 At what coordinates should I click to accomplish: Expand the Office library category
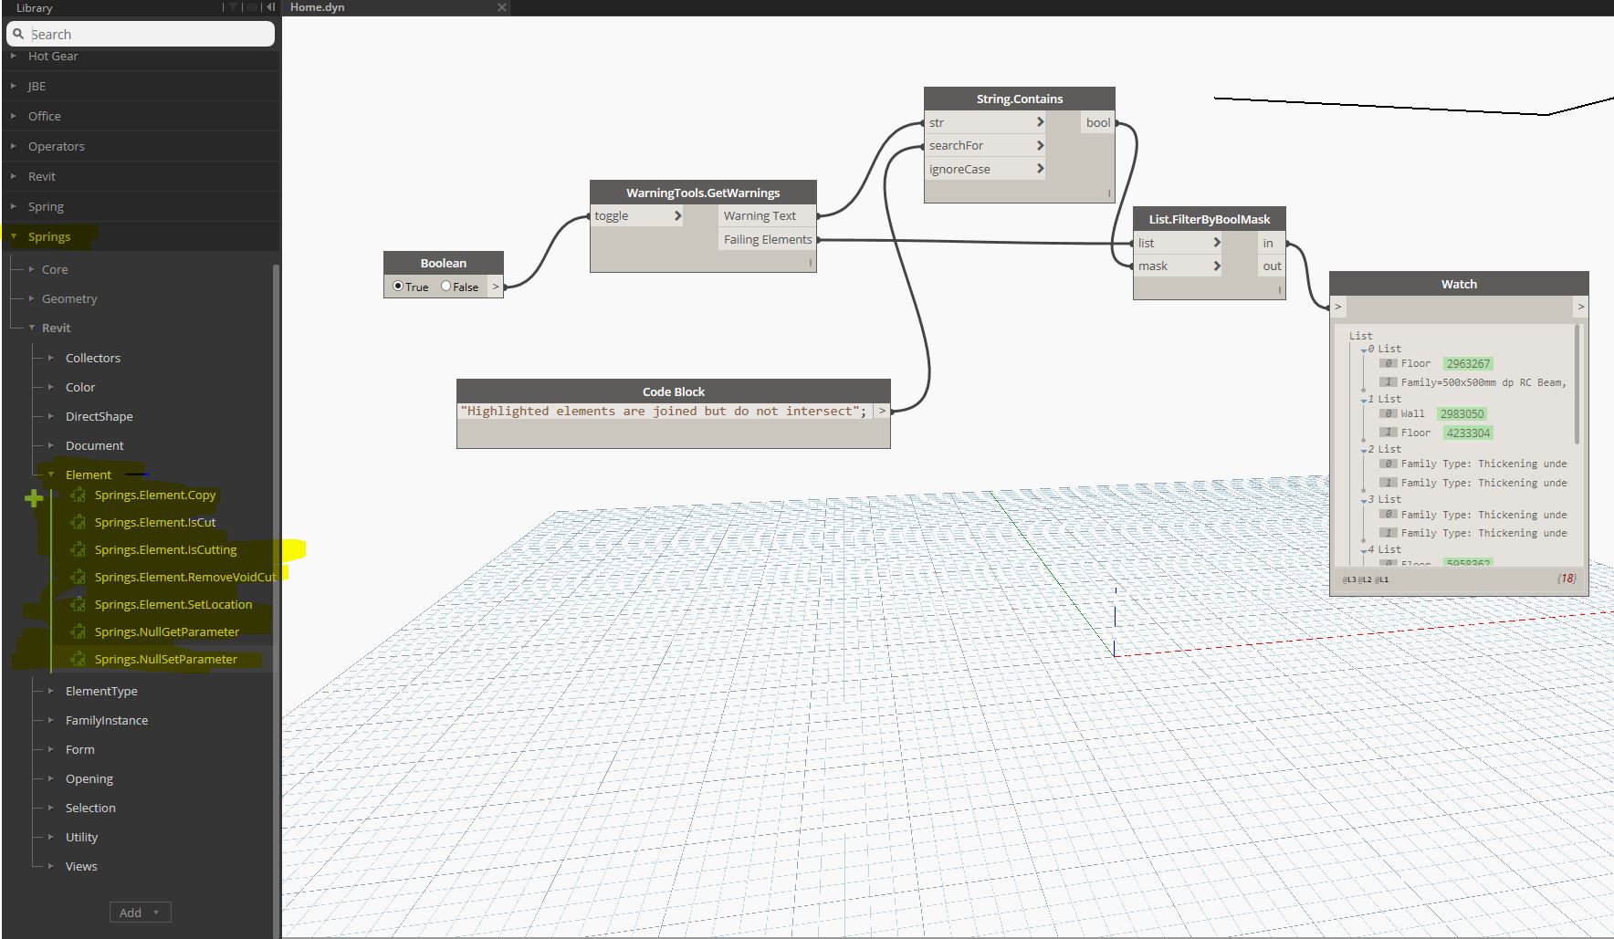14,116
